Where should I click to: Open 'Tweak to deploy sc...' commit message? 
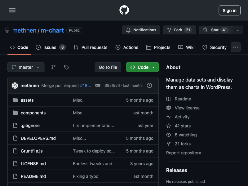[x=94, y=151]
